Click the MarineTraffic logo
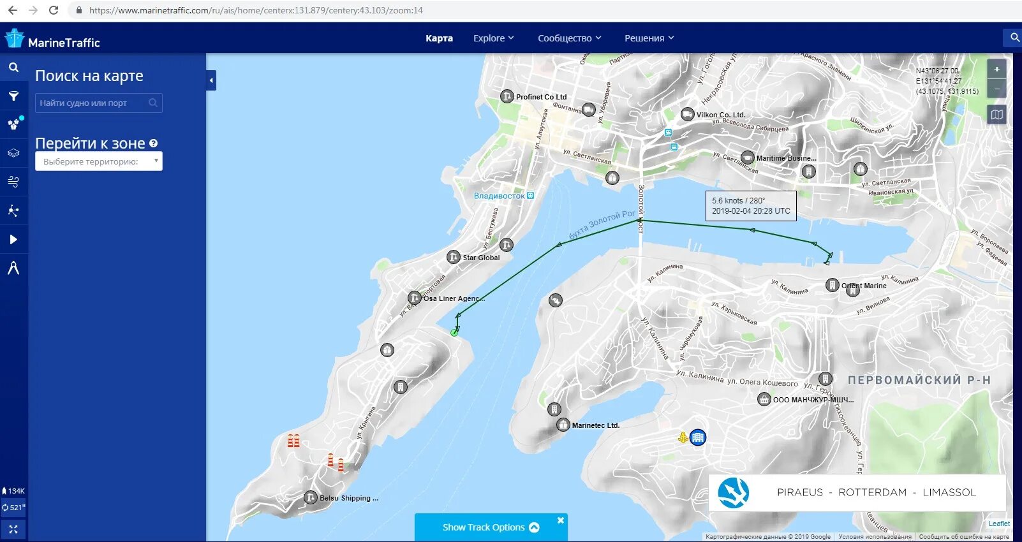 coord(52,40)
